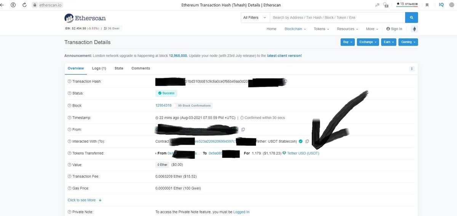Reload the page with browser refresh icon
The height and width of the screenshot is (216, 457).
(x=25, y=5)
